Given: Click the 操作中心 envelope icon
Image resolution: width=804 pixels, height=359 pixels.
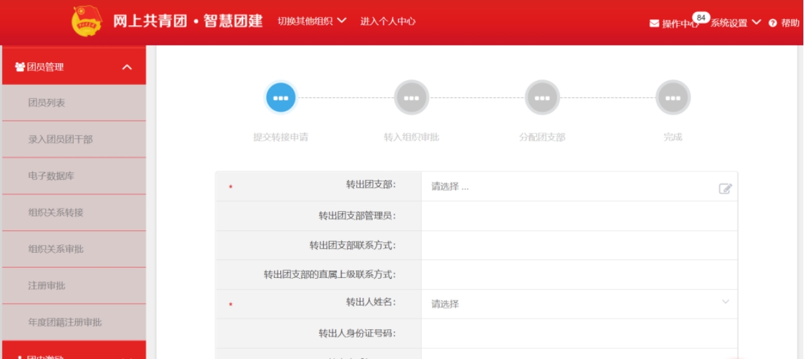Looking at the screenshot, I should pos(654,23).
